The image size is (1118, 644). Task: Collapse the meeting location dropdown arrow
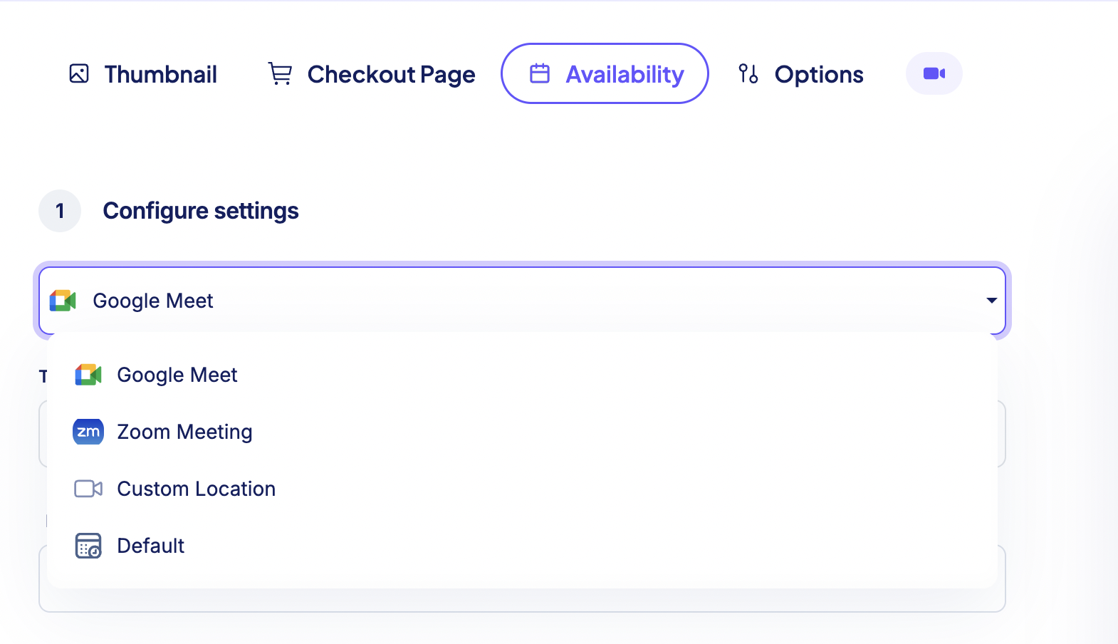pyautogui.click(x=991, y=301)
